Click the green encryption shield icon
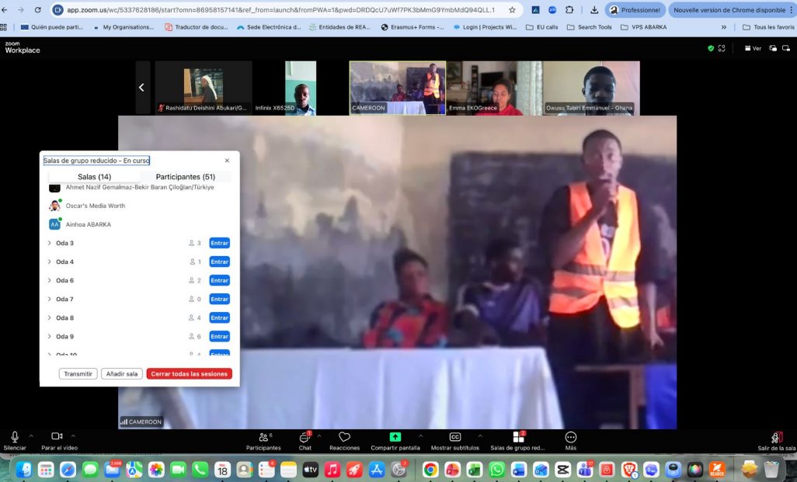The image size is (797, 482). pos(710,48)
